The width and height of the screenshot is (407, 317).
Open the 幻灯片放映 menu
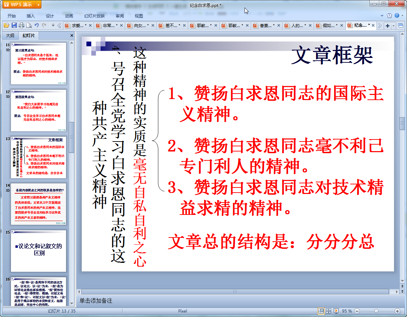tap(94, 16)
